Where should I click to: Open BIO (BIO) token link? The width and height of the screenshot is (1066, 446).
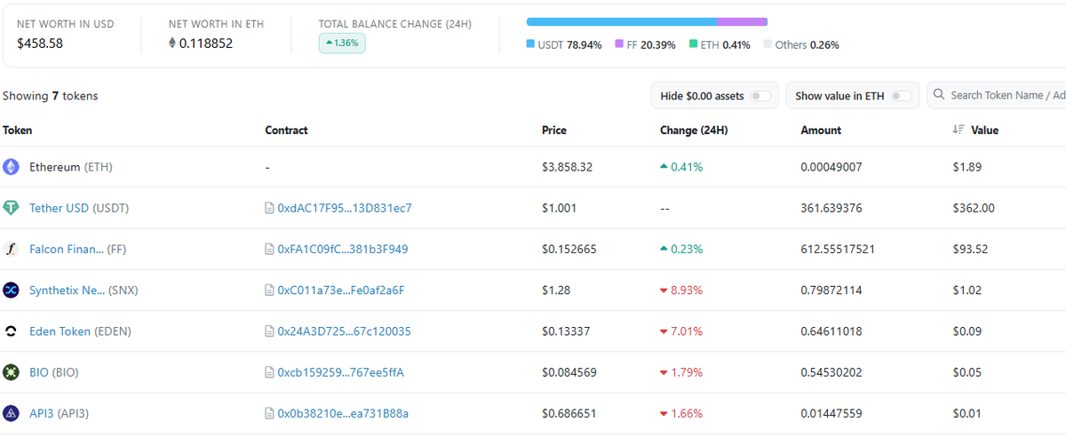[x=54, y=372]
